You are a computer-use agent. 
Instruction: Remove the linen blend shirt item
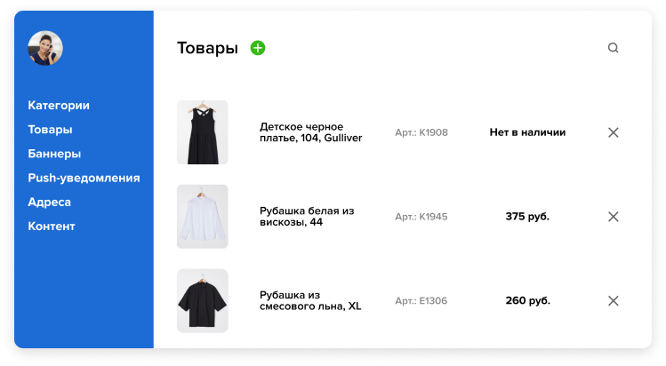click(613, 300)
